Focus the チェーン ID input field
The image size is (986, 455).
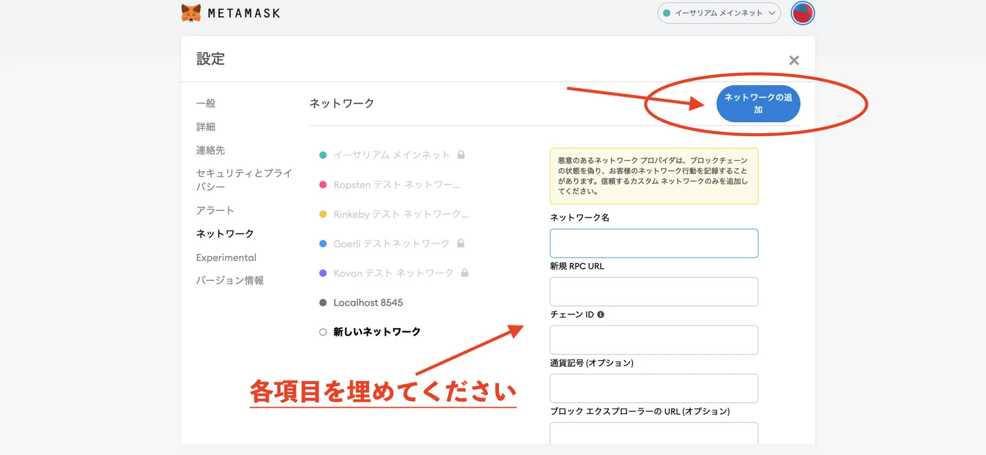(654, 340)
